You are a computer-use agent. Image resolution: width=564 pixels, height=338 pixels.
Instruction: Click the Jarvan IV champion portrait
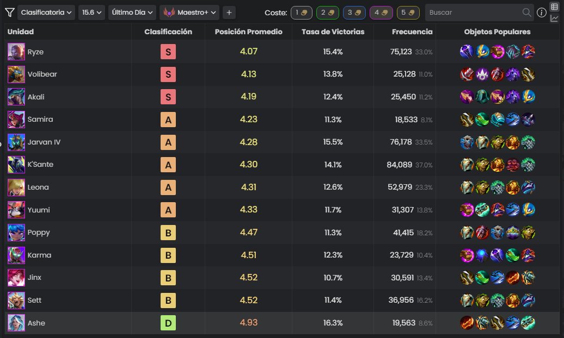pyautogui.click(x=16, y=142)
